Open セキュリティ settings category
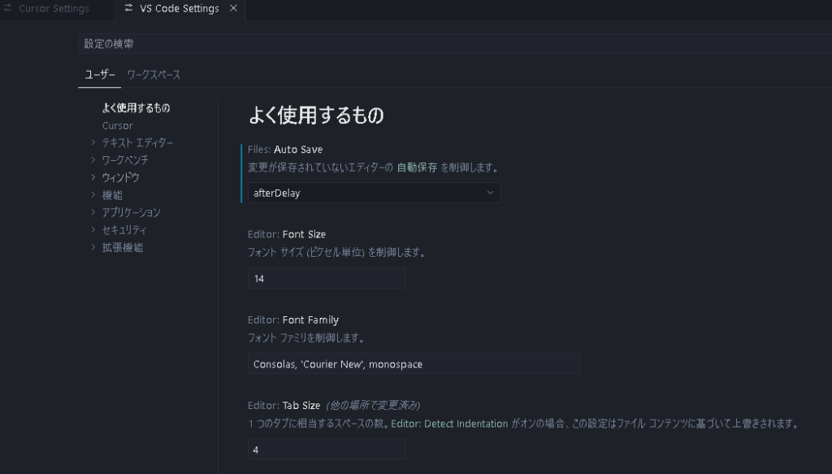The image size is (832, 474). pyautogui.click(x=124, y=230)
